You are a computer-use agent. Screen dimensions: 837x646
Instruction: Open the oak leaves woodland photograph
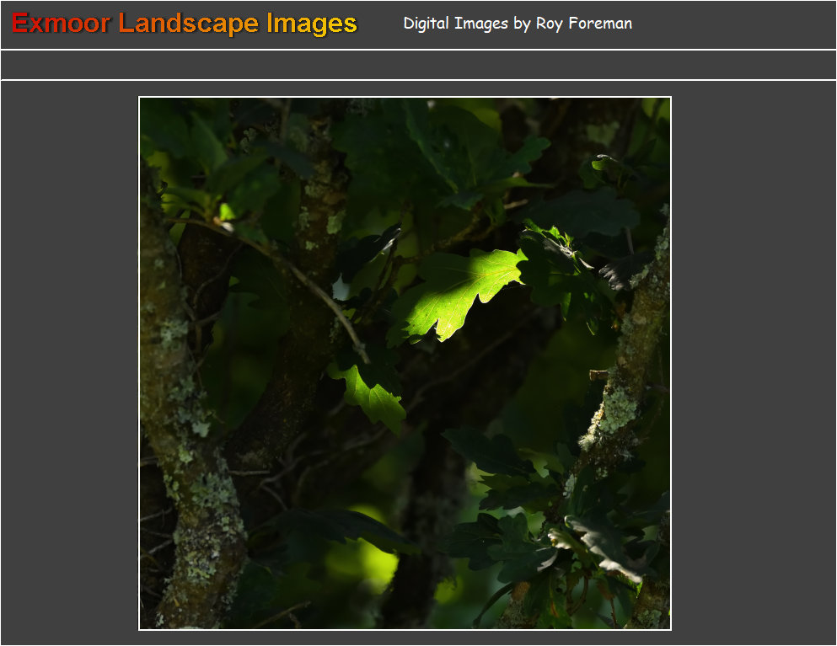coord(405,363)
